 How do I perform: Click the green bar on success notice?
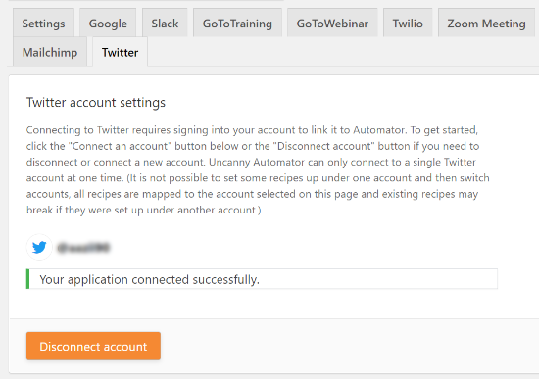[x=27, y=279]
